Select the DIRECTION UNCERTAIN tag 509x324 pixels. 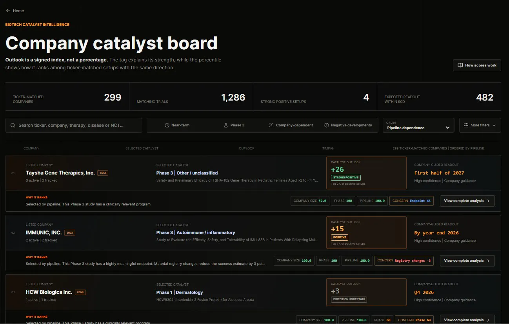tap(349, 299)
